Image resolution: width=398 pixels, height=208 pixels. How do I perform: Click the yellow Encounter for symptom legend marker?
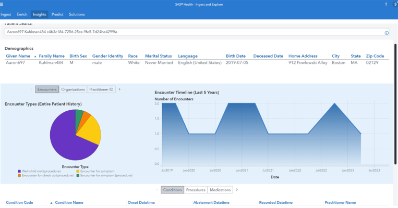(x=78, y=171)
